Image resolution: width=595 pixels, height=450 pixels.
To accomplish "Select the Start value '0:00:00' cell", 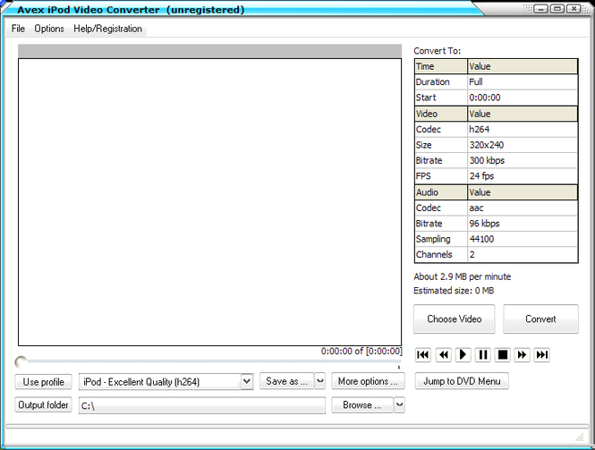I will pyautogui.click(x=523, y=98).
